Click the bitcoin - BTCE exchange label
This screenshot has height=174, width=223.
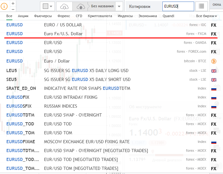pos(195,61)
